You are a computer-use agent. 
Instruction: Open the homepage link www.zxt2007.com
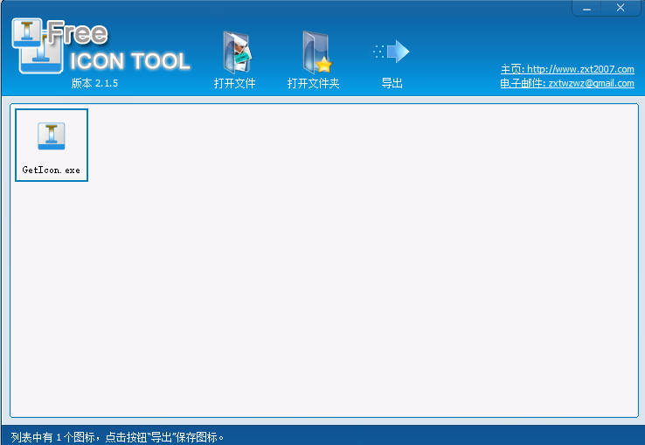click(x=580, y=69)
